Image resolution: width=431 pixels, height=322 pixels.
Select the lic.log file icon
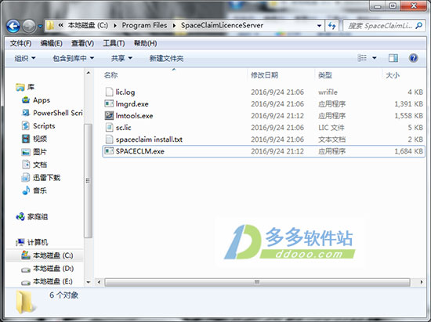point(109,92)
